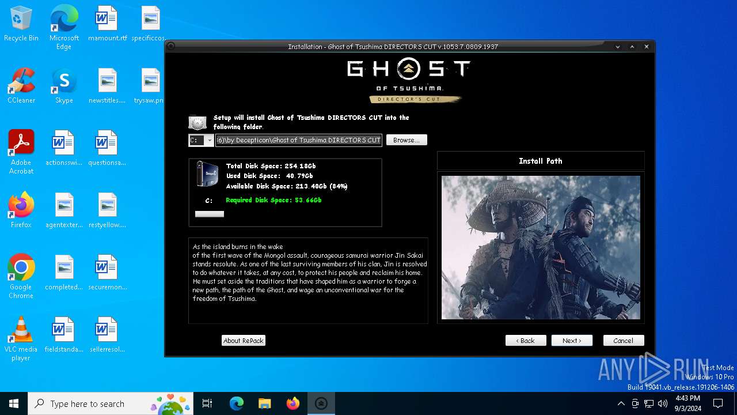
Task: Open questionsa Word document icon
Action: tap(107, 149)
